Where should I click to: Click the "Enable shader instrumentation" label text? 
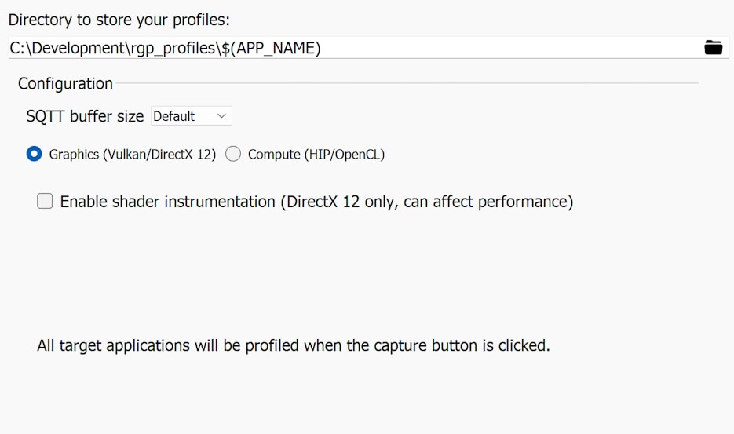pos(167,202)
